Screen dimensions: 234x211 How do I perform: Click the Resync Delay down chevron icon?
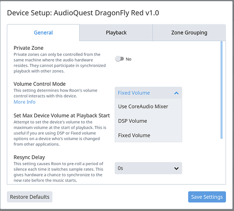click(176, 168)
